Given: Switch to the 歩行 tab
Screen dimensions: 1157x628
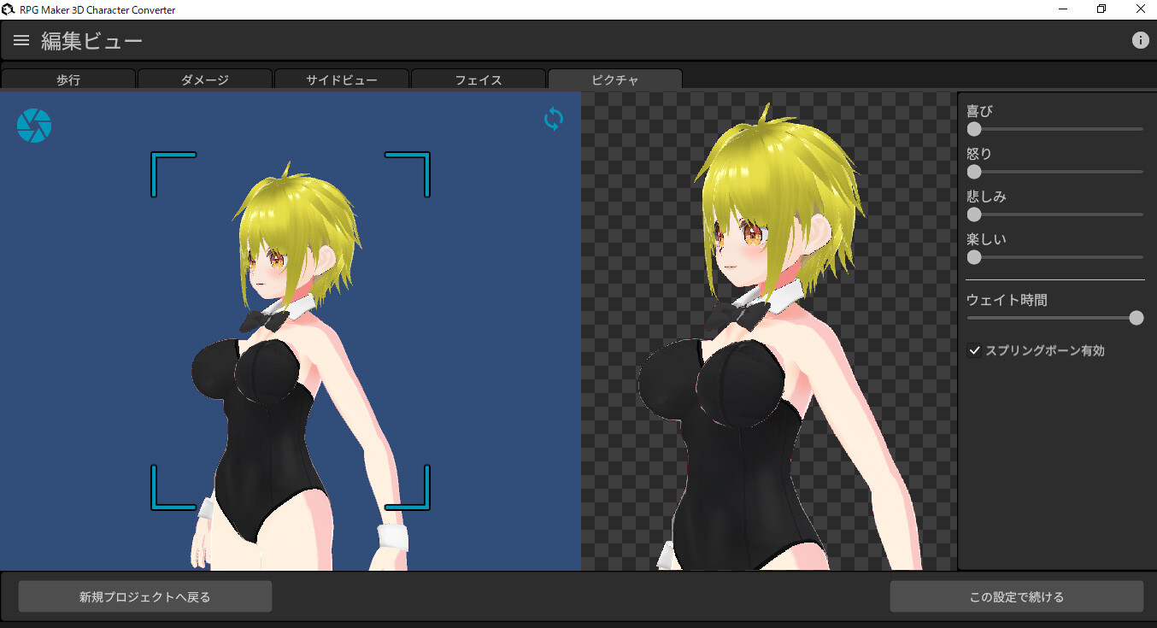Looking at the screenshot, I should (x=68, y=79).
